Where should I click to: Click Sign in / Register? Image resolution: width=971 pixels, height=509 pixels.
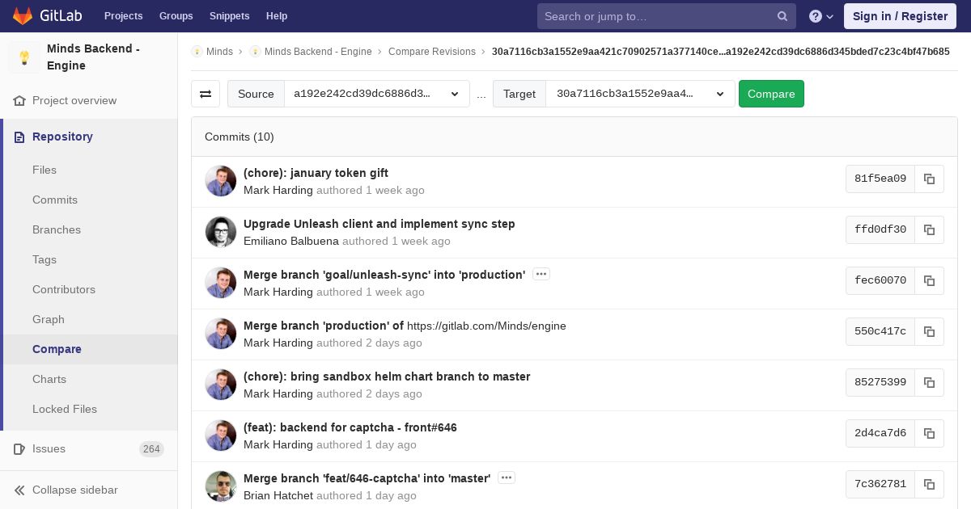[x=899, y=16]
